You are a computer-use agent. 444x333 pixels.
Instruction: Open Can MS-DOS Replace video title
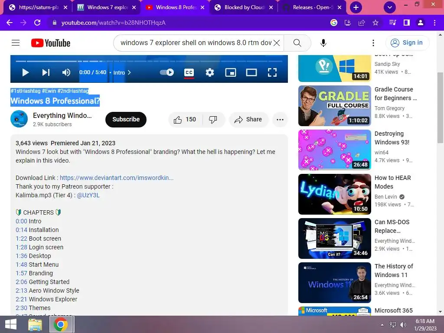[392, 226]
